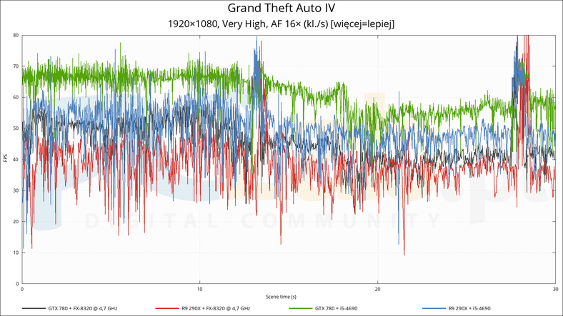Viewport: 563px width, 316px height.
Task: Click the red legend line swatch
Action: click(167, 308)
